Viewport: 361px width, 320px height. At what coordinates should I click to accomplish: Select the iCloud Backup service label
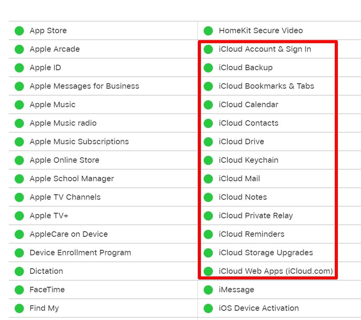pyautogui.click(x=246, y=68)
